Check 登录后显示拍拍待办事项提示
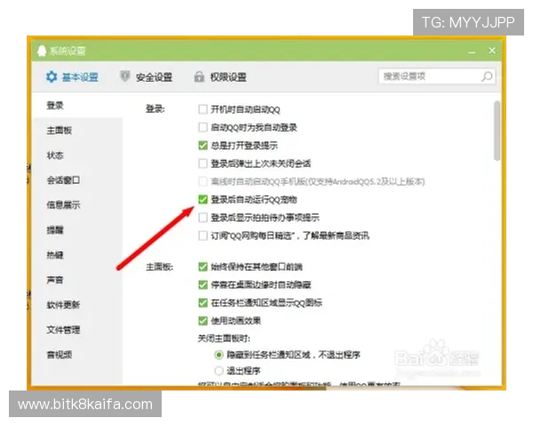Image resolution: width=533 pixels, height=426 pixels. tap(203, 217)
